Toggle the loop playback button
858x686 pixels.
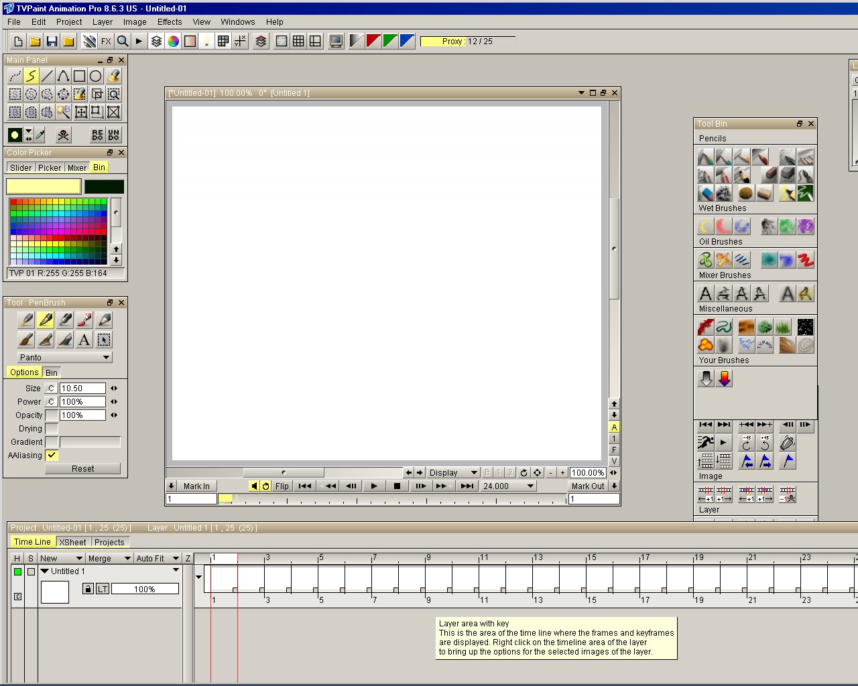[x=266, y=486]
